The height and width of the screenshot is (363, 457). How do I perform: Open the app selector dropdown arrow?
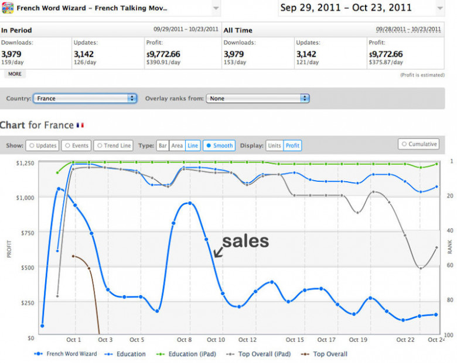(216, 8)
